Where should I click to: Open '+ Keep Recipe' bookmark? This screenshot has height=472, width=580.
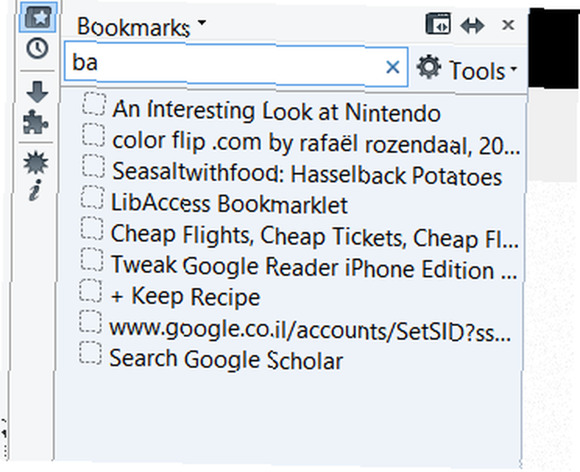pos(186,297)
